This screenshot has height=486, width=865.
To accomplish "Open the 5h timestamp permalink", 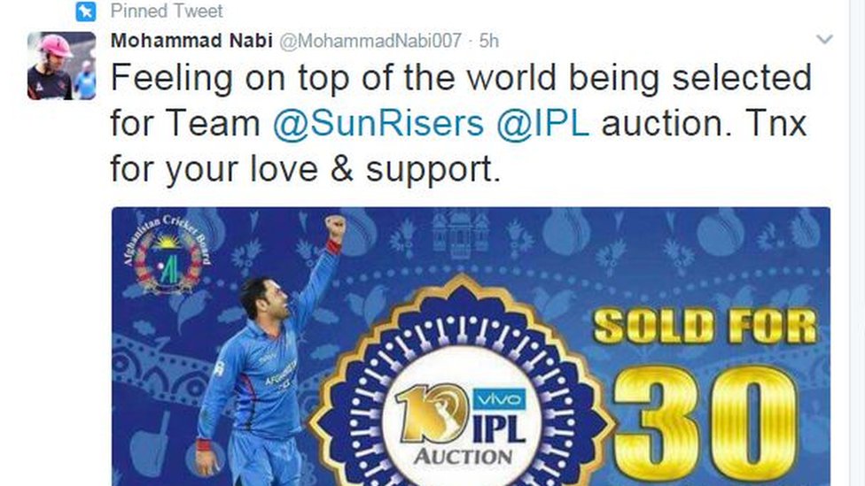I will point(488,41).
